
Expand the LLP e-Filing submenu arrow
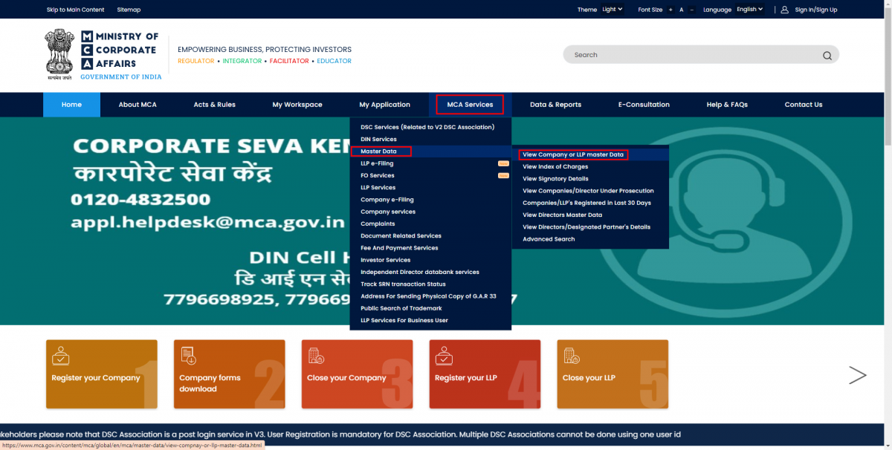[503, 163]
